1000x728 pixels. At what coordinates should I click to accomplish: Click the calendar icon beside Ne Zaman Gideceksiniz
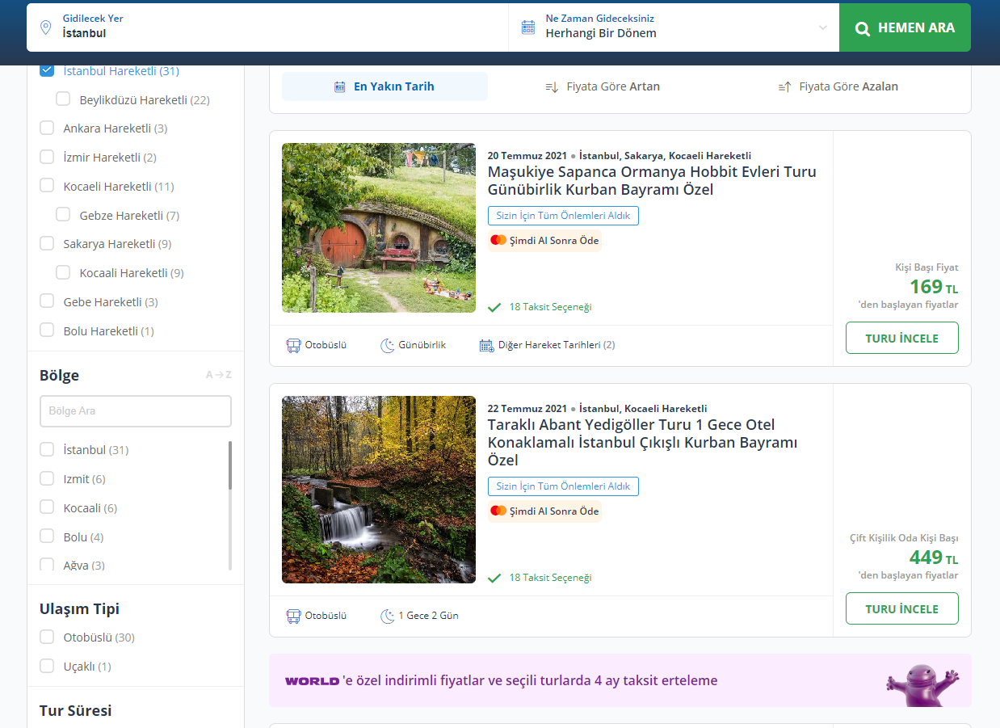tap(528, 27)
